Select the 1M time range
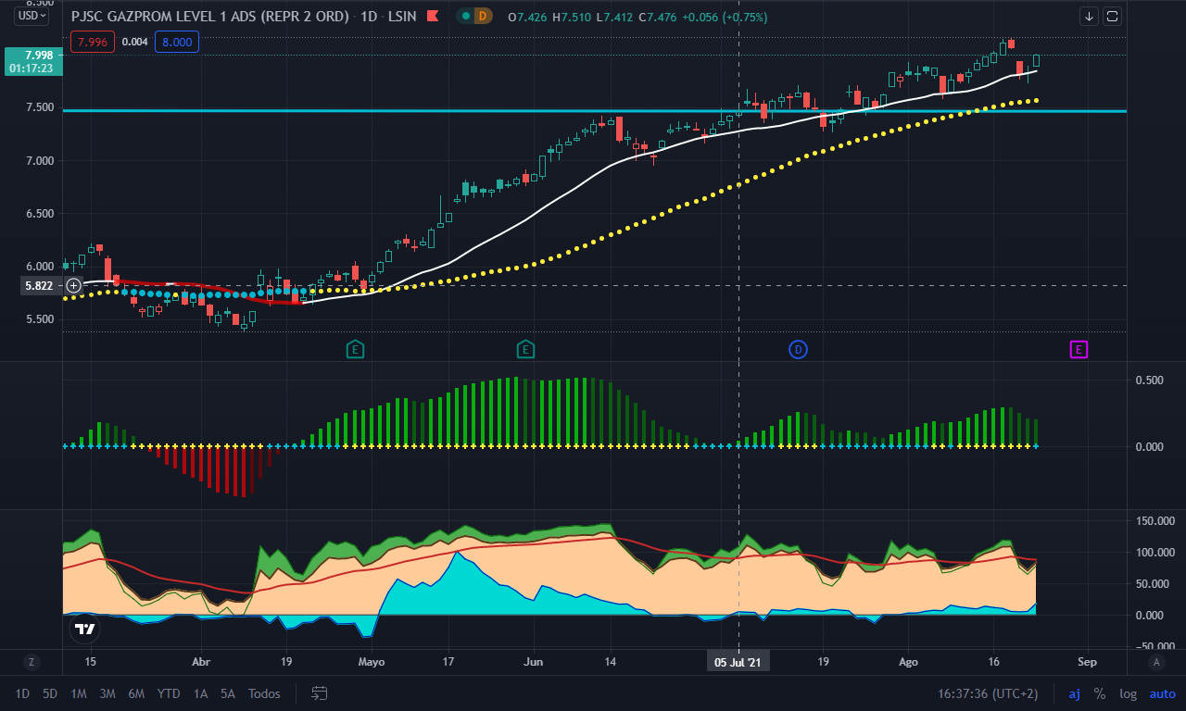This screenshot has width=1186, height=711. (x=79, y=693)
